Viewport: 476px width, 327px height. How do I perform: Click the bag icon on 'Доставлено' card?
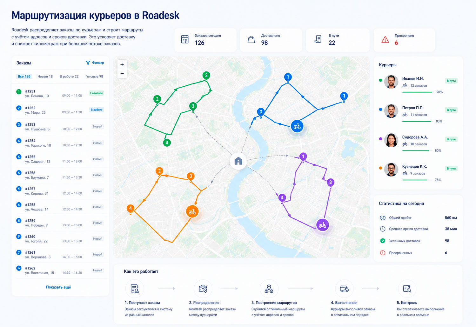coord(251,39)
